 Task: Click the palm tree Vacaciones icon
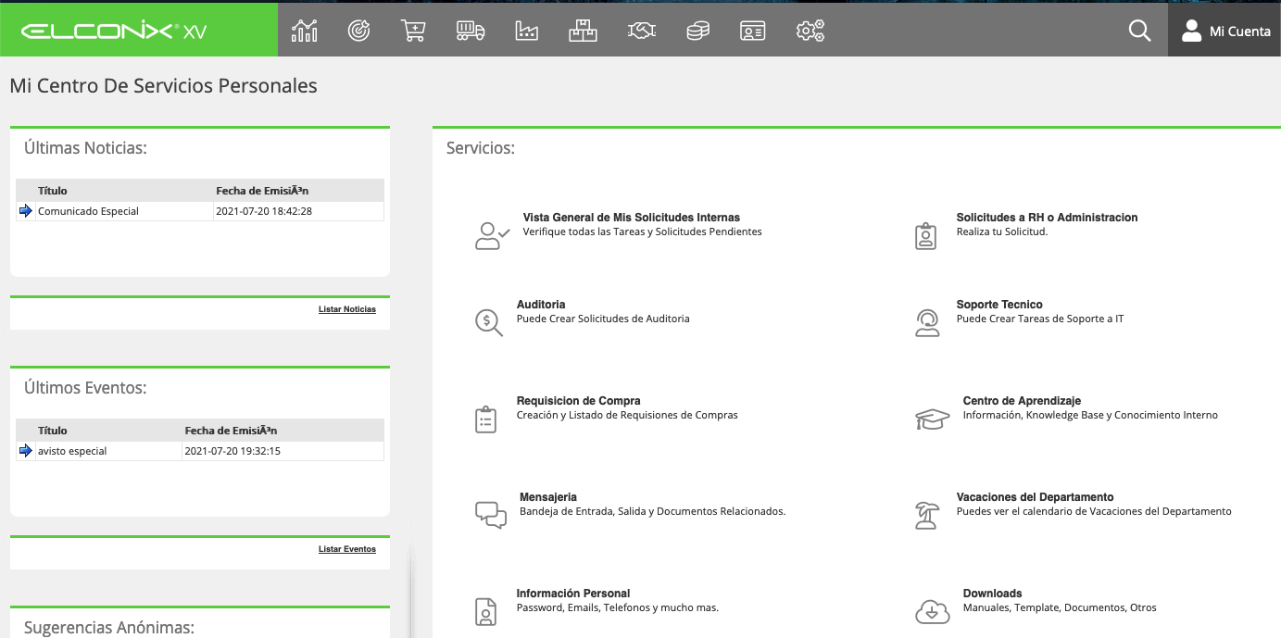pos(926,515)
